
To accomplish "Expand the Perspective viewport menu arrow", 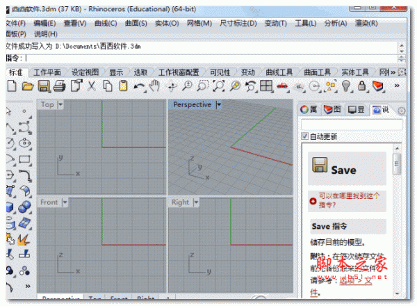I will pos(219,104).
